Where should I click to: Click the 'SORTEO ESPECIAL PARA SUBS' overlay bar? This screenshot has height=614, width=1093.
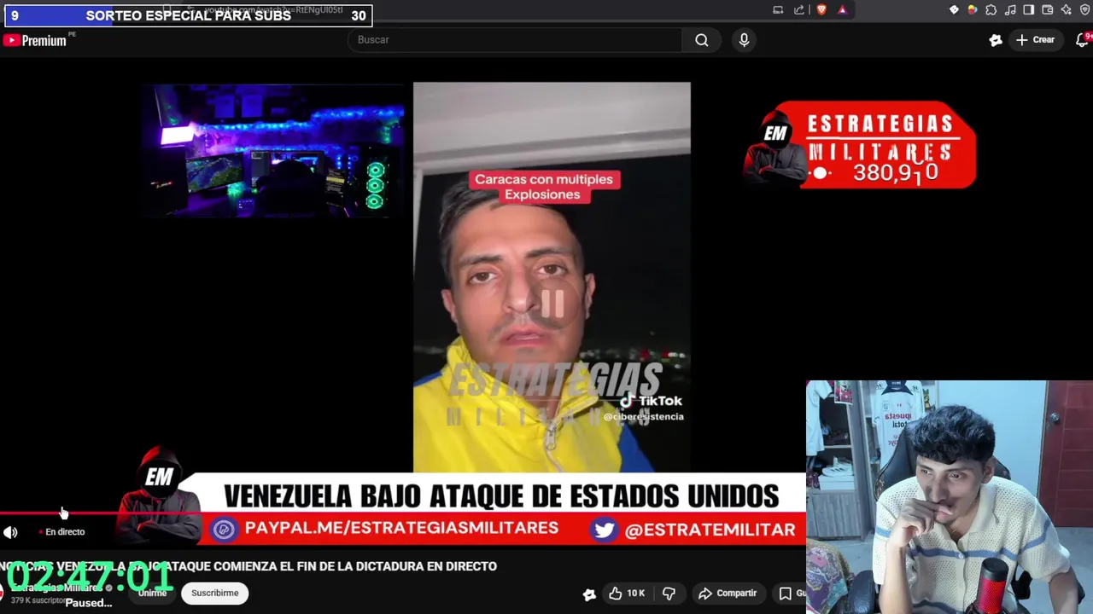tap(188, 15)
